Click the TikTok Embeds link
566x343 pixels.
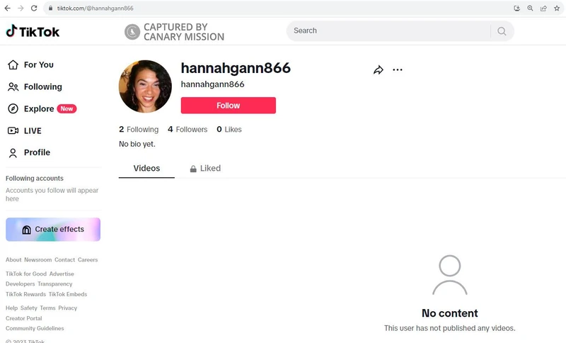click(x=68, y=294)
